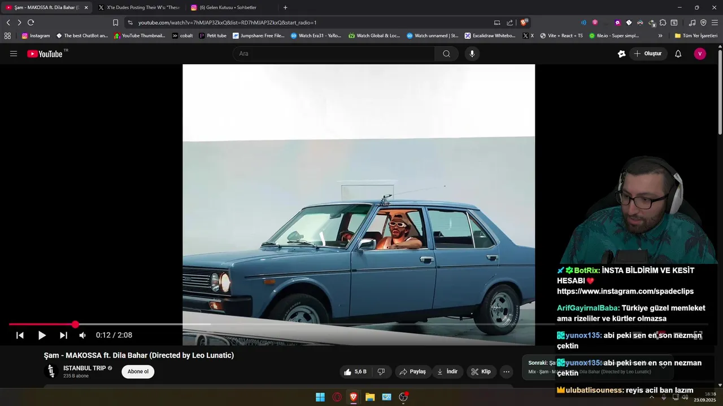Open the tab groups grid icon
This screenshot has width=723, height=406.
[x=7, y=36]
